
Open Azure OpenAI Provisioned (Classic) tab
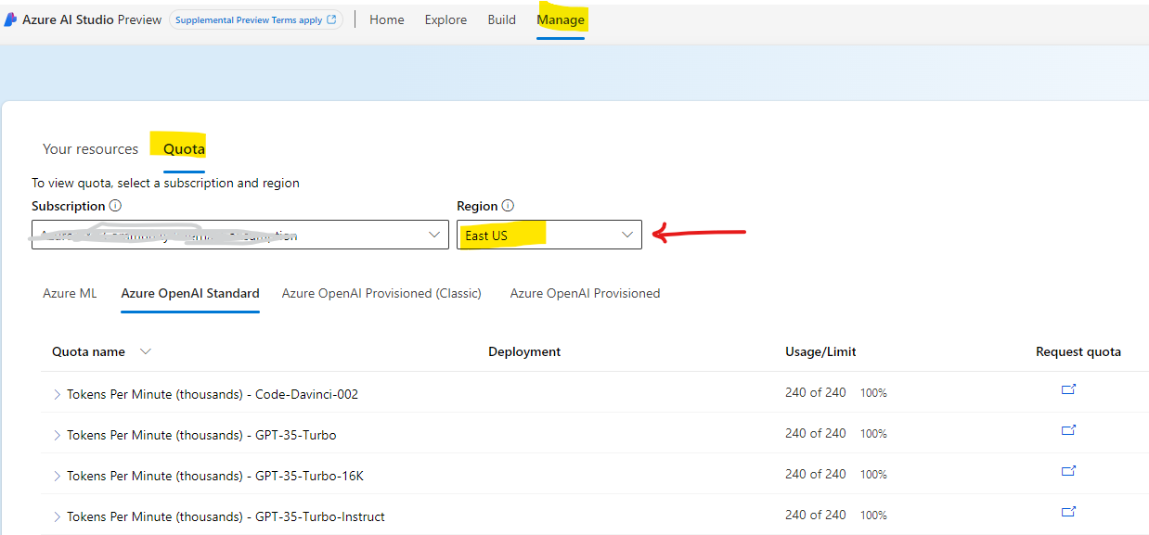pos(381,293)
